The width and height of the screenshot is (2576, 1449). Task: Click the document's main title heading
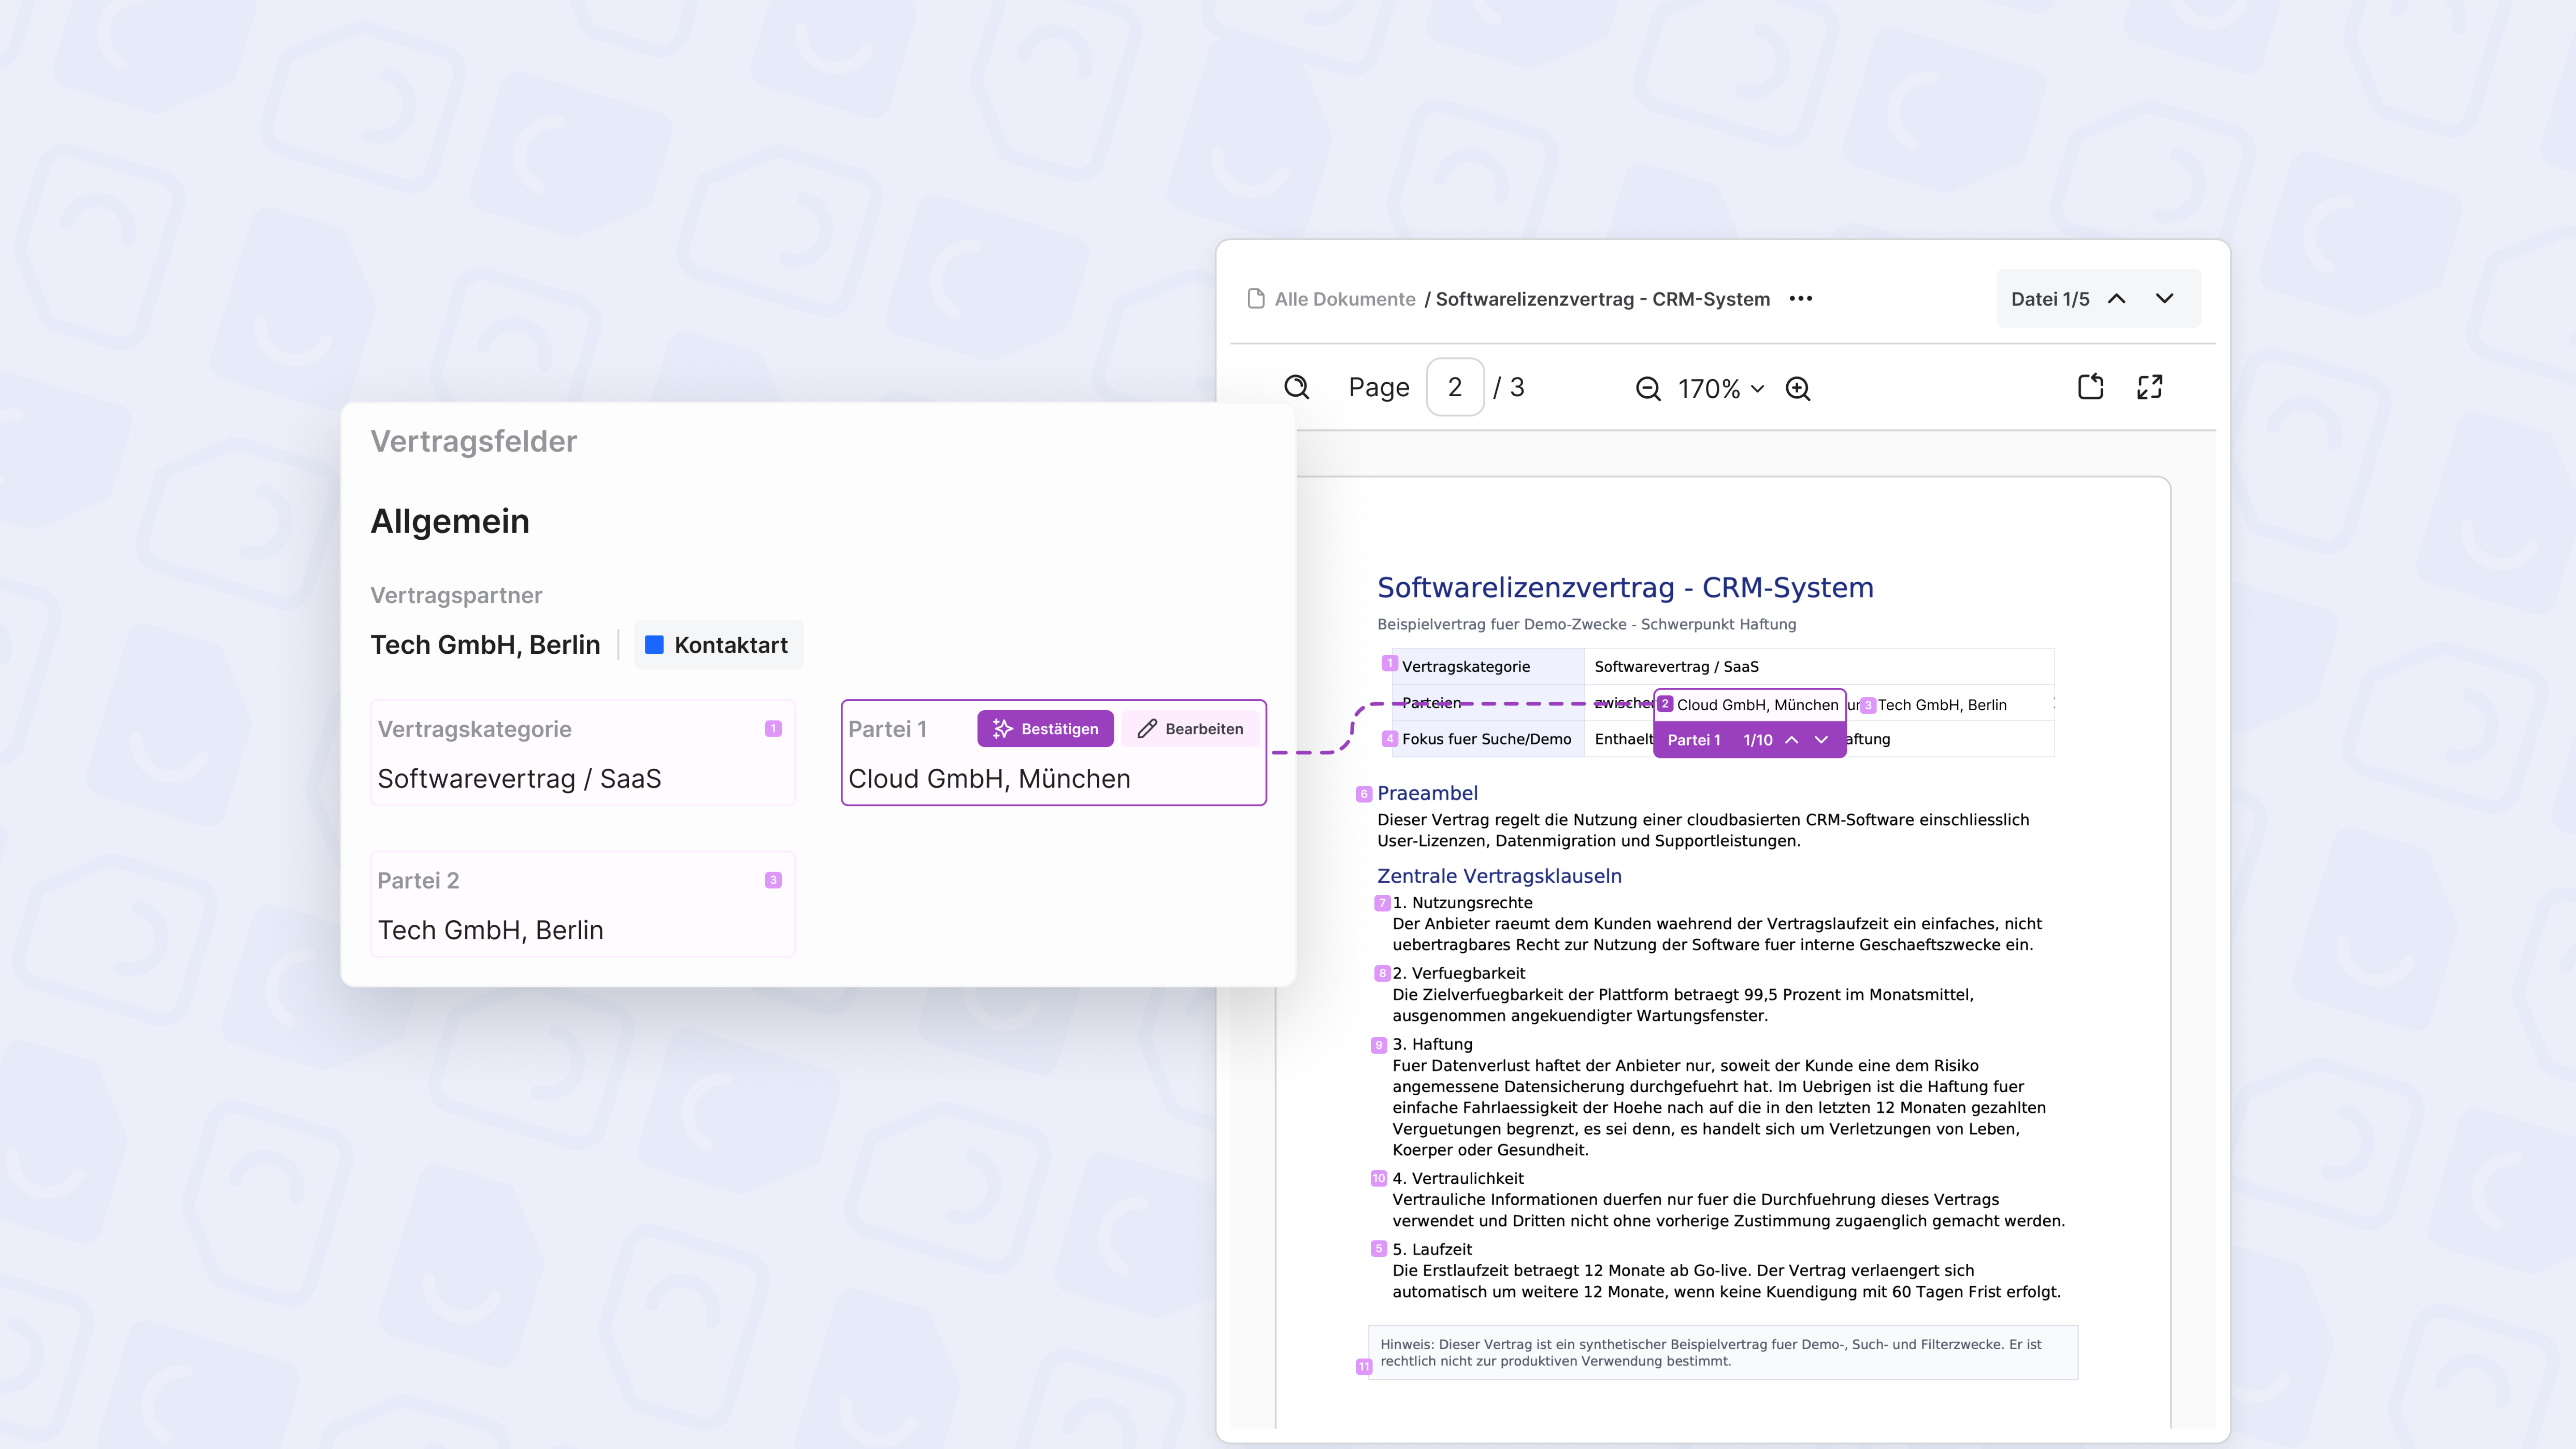click(x=1625, y=588)
